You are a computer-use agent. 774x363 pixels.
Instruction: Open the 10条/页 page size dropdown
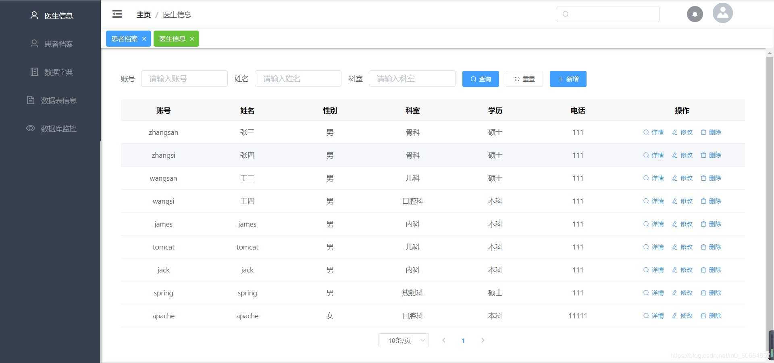[x=403, y=340]
